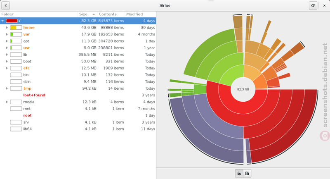Sort by the Contents column header
Viewport: 330px width, 179px height.
pos(111,14)
